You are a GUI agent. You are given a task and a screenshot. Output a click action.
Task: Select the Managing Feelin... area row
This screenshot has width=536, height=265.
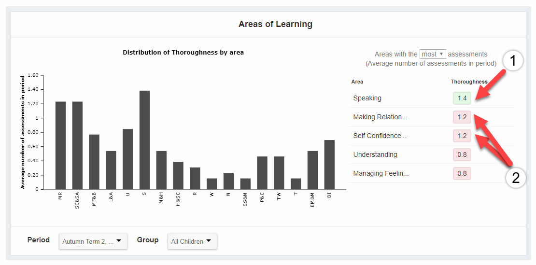pyautogui.click(x=381, y=173)
